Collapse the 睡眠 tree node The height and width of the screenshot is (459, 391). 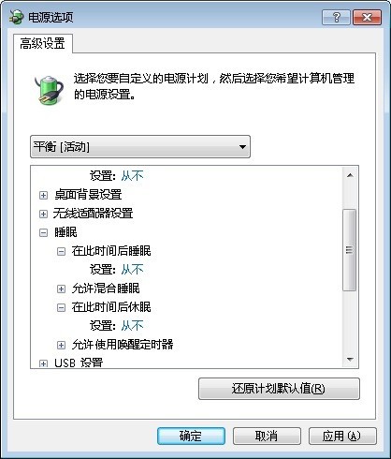[43, 233]
